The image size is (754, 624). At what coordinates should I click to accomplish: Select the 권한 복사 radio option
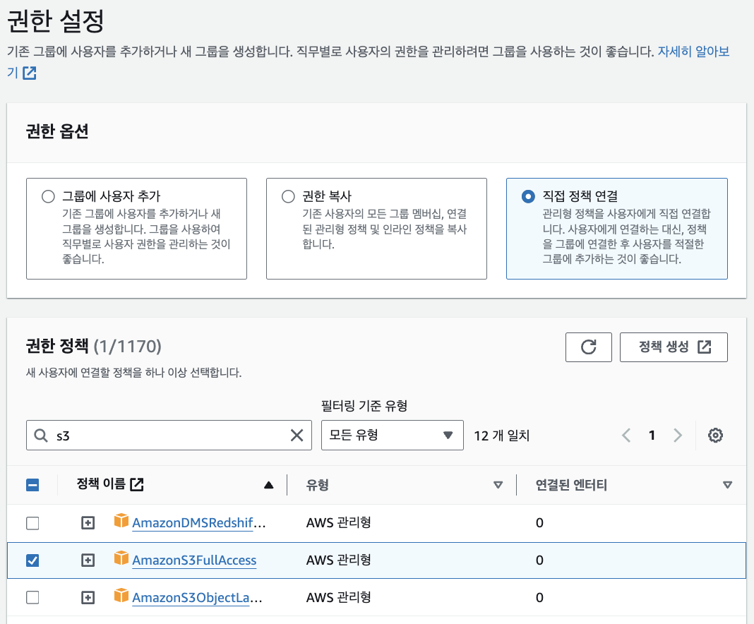(288, 197)
